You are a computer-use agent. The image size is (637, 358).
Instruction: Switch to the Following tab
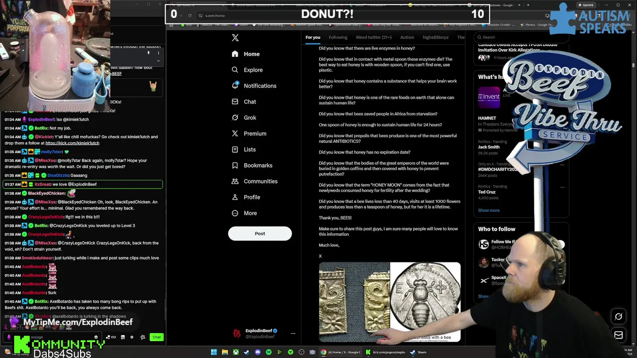coord(338,37)
